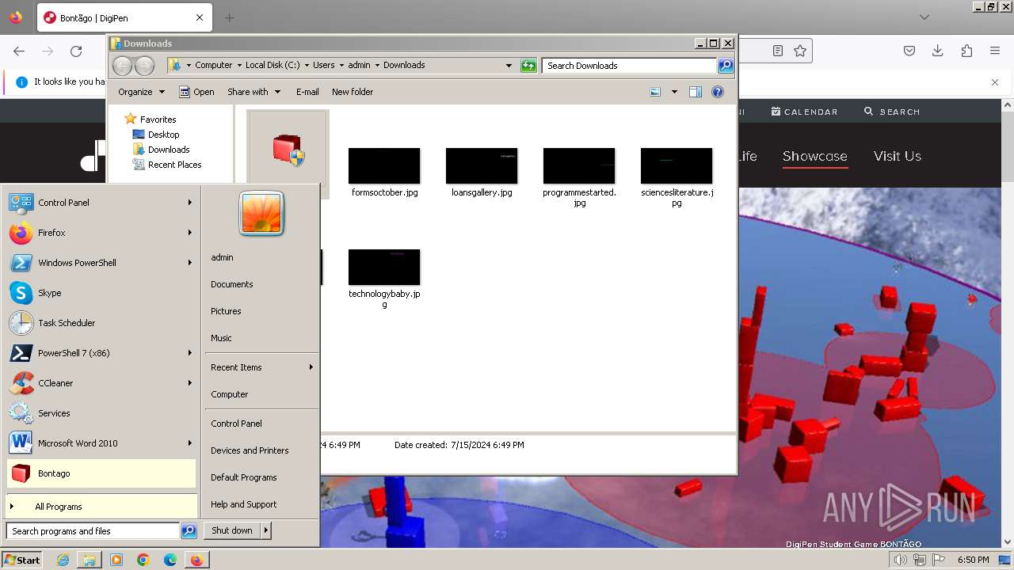Click the volume icon in system tray
This screenshot has height=570, width=1014.
[x=901, y=560]
